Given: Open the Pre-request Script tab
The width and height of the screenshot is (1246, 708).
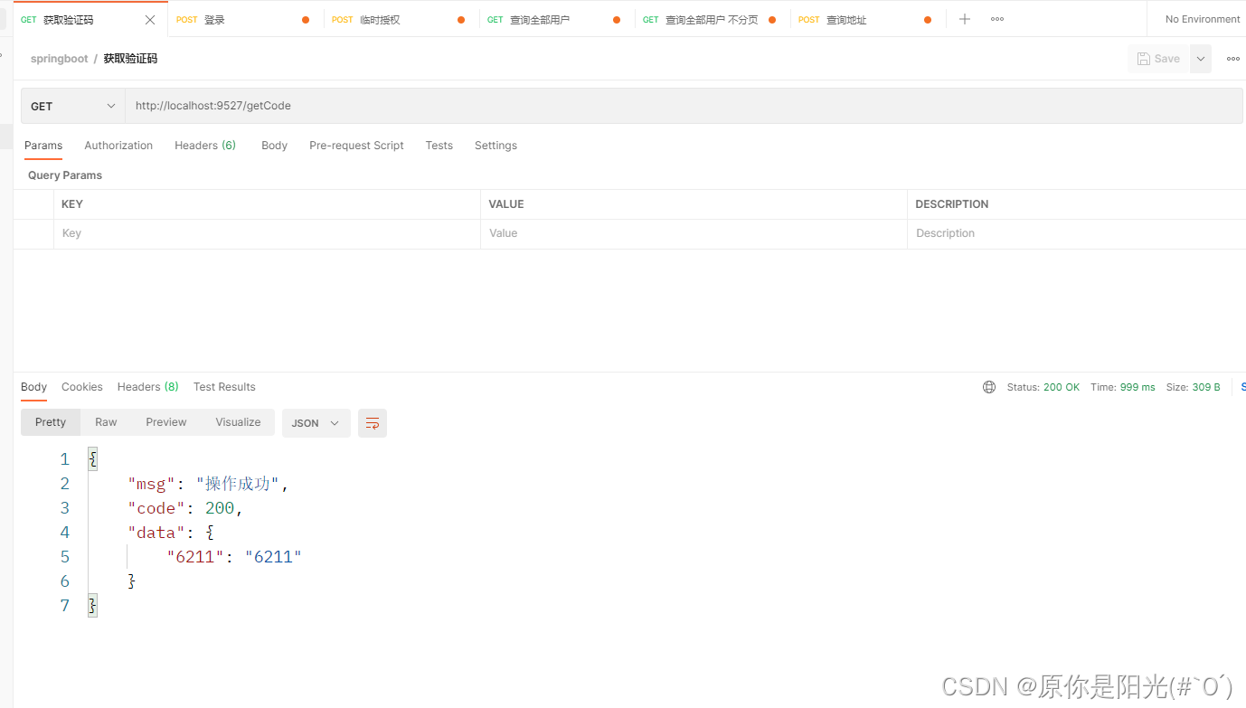Looking at the screenshot, I should point(356,146).
